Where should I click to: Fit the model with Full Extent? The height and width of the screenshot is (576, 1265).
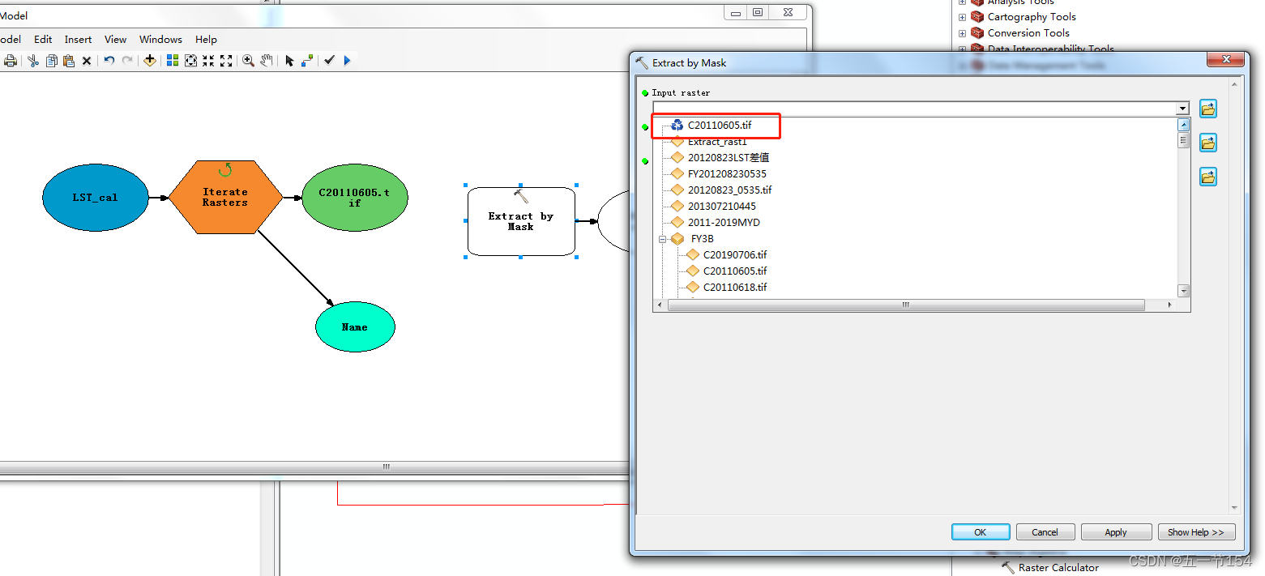190,61
